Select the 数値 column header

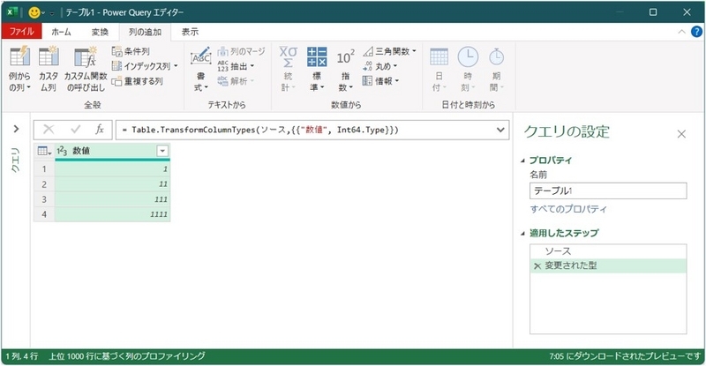(x=113, y=152)
